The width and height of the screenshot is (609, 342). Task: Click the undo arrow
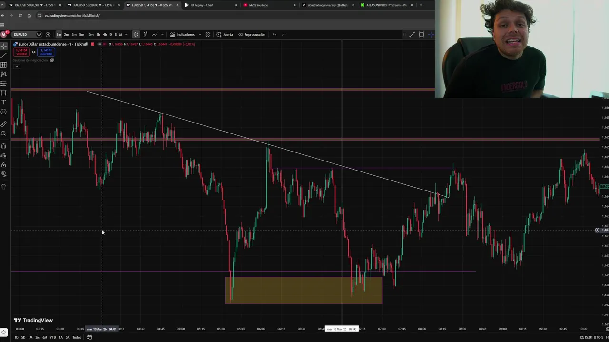275,34
